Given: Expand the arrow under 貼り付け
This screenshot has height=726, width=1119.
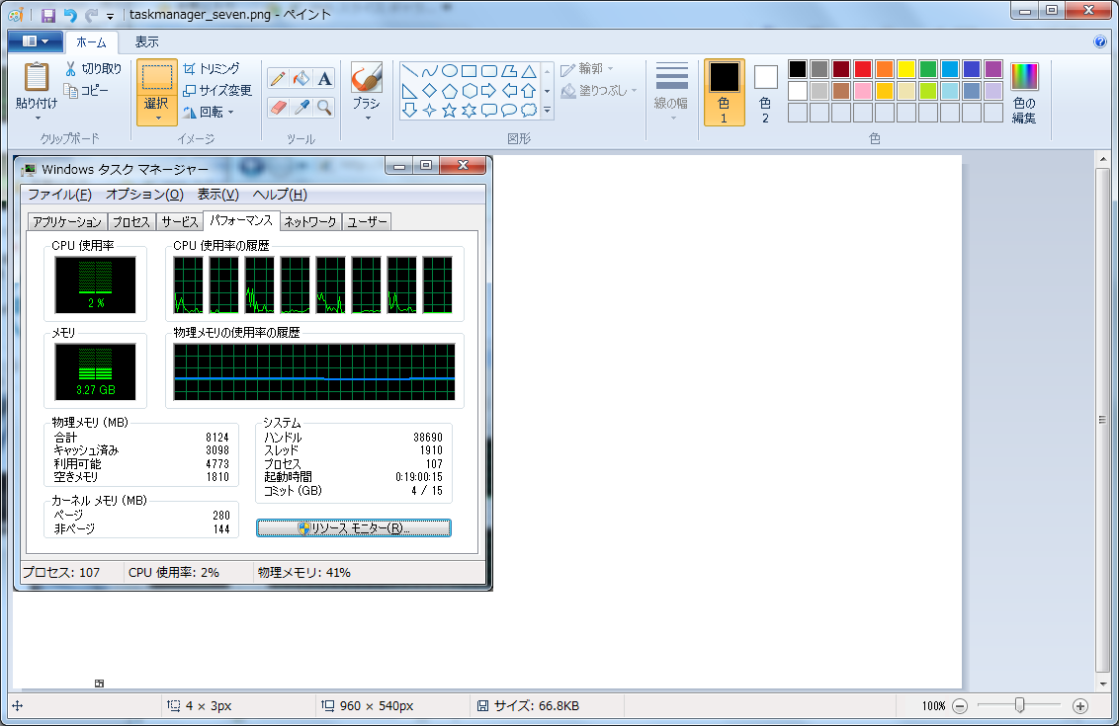Looking at the screenshot, I should pyautogui.click(x=38, y=118).
